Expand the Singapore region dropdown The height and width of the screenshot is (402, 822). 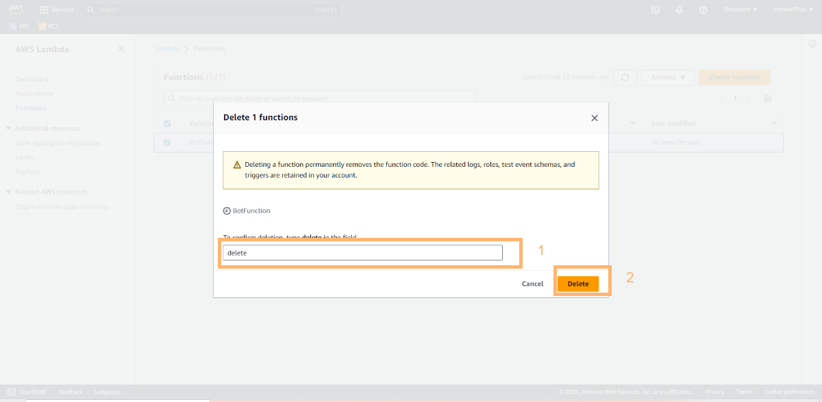point(740,10)
